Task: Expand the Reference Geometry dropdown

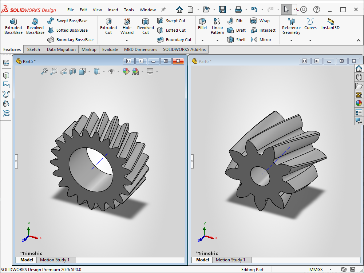Action: tap(291, 40)
